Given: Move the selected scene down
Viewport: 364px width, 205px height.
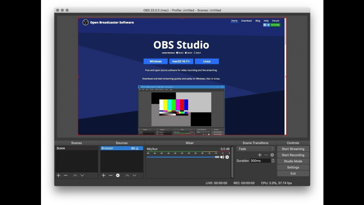Looking at the screenshot, I should pos(82,175).
